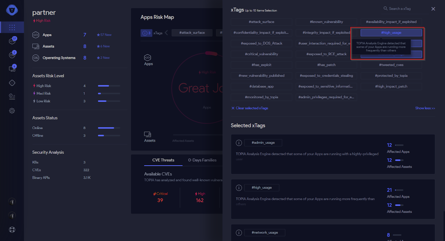Select the #new_vulnerability_published xTag
Viewport: 445px width, 241px height.
point(261,76)
